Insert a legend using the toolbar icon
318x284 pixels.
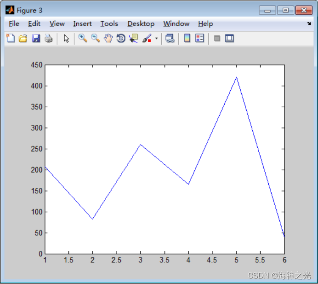(x=199, y=38)
